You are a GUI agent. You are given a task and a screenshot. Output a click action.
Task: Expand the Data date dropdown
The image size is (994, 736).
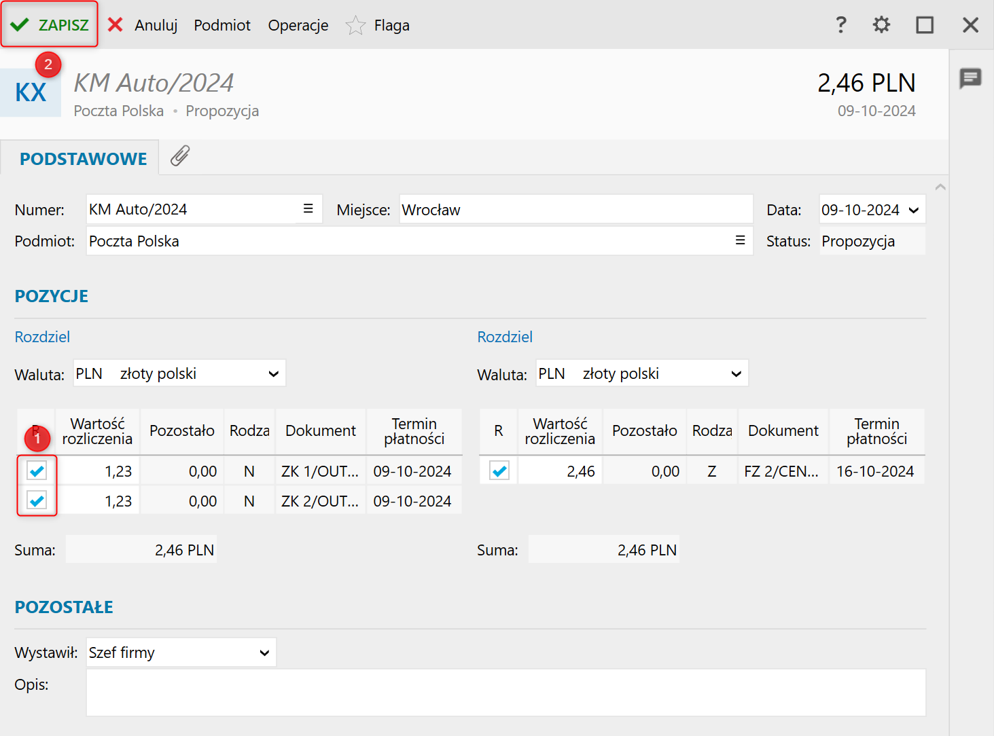pos(914,210)
